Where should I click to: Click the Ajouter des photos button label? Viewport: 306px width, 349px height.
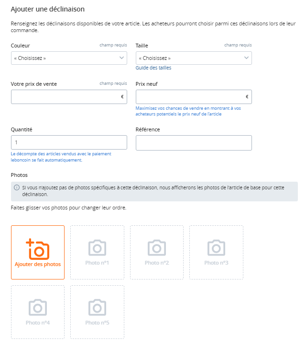[x=38, y=264]
